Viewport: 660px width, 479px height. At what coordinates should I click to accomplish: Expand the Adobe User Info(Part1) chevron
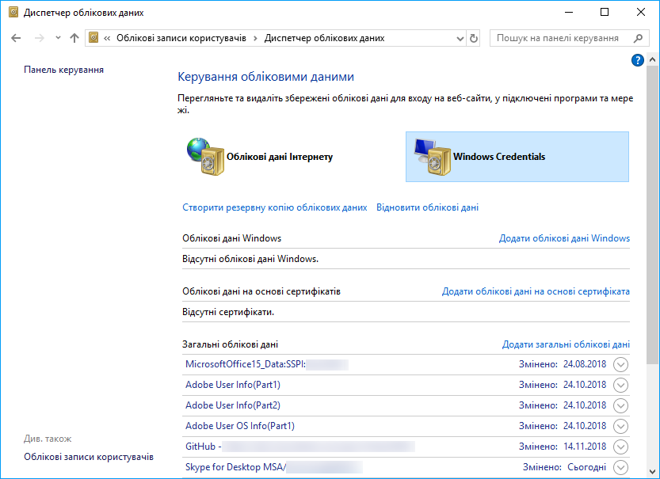tap(620, 385)
